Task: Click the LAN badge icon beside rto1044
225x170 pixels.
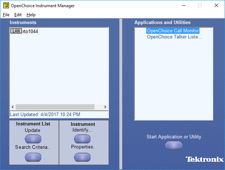Action: tap(16, 31)
